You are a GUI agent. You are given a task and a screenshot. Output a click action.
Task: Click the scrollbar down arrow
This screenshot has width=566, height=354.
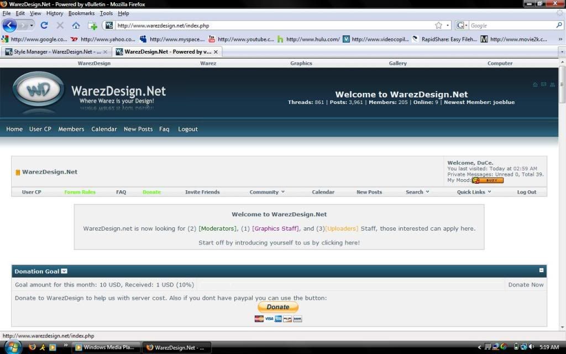point(562,327)
